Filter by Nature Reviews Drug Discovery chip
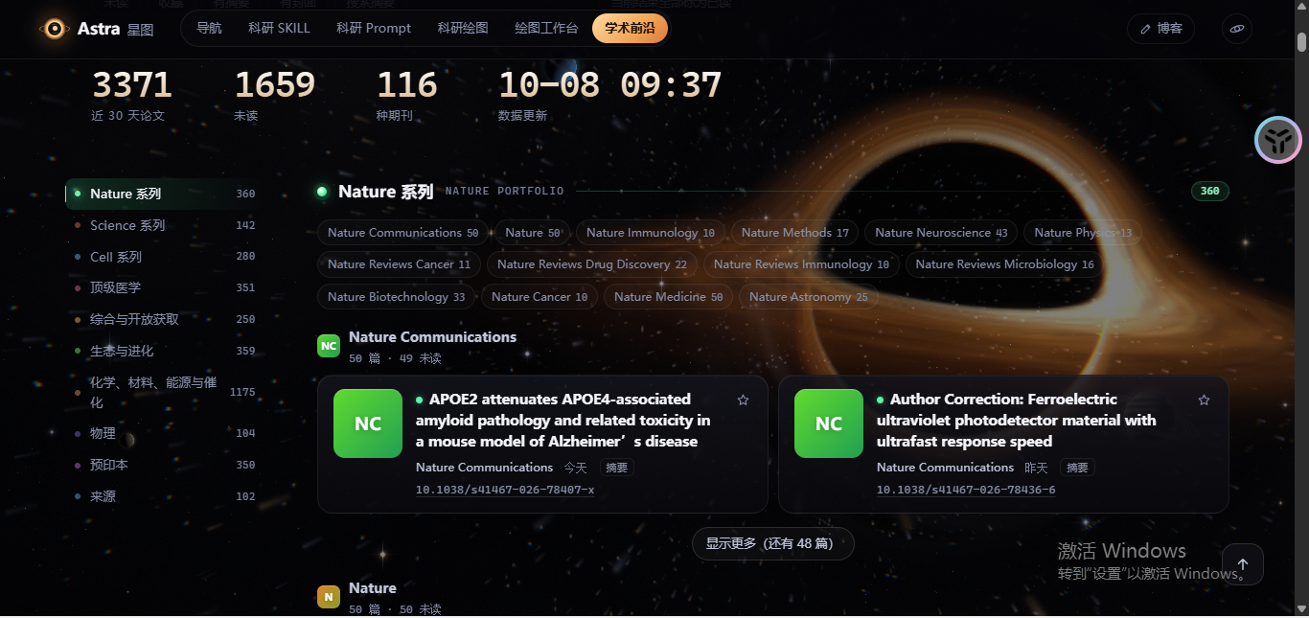The height and width of the screenshot is (618, 1309). pos(592,264)
